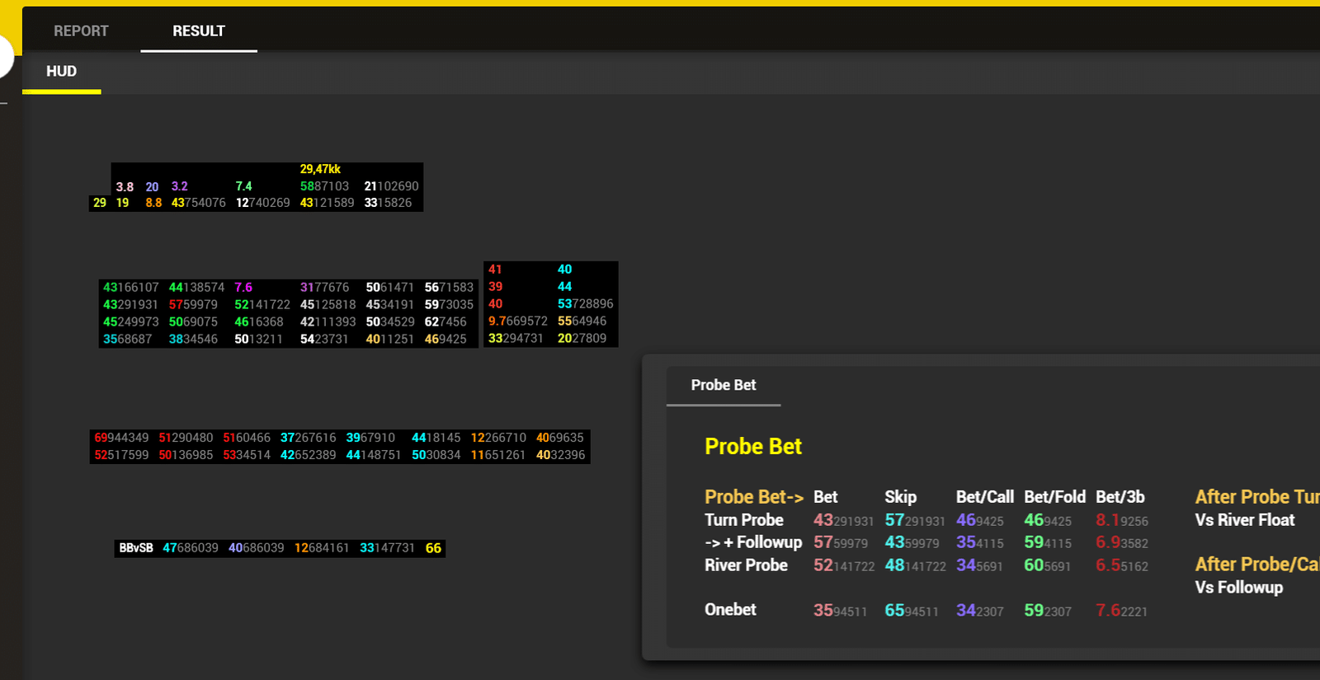
Task: Click the 3315826 stat value
Action: point(388,203)
